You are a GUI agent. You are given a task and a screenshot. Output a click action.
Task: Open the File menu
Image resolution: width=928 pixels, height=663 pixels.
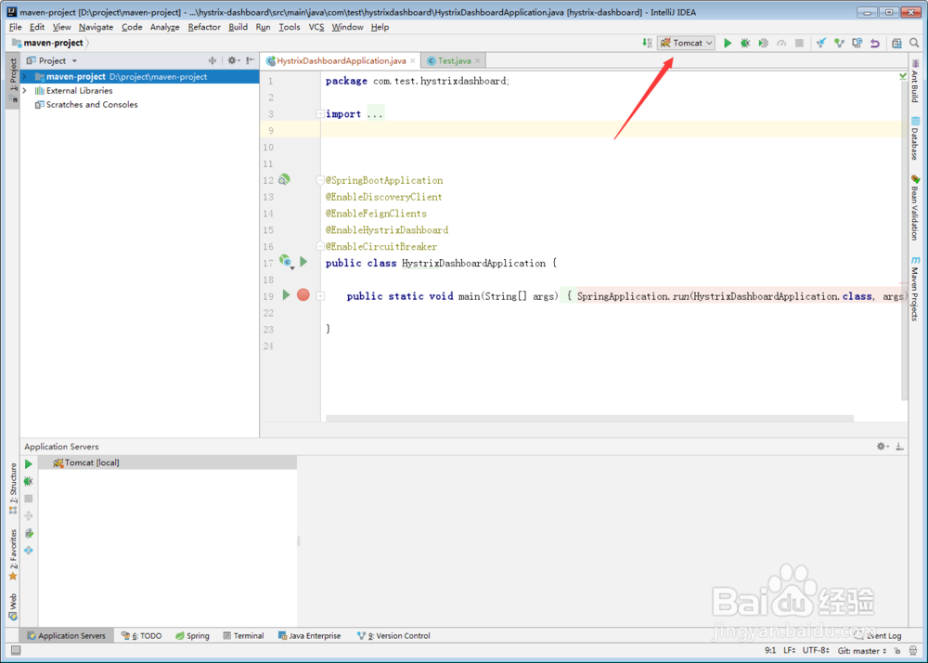16,27
